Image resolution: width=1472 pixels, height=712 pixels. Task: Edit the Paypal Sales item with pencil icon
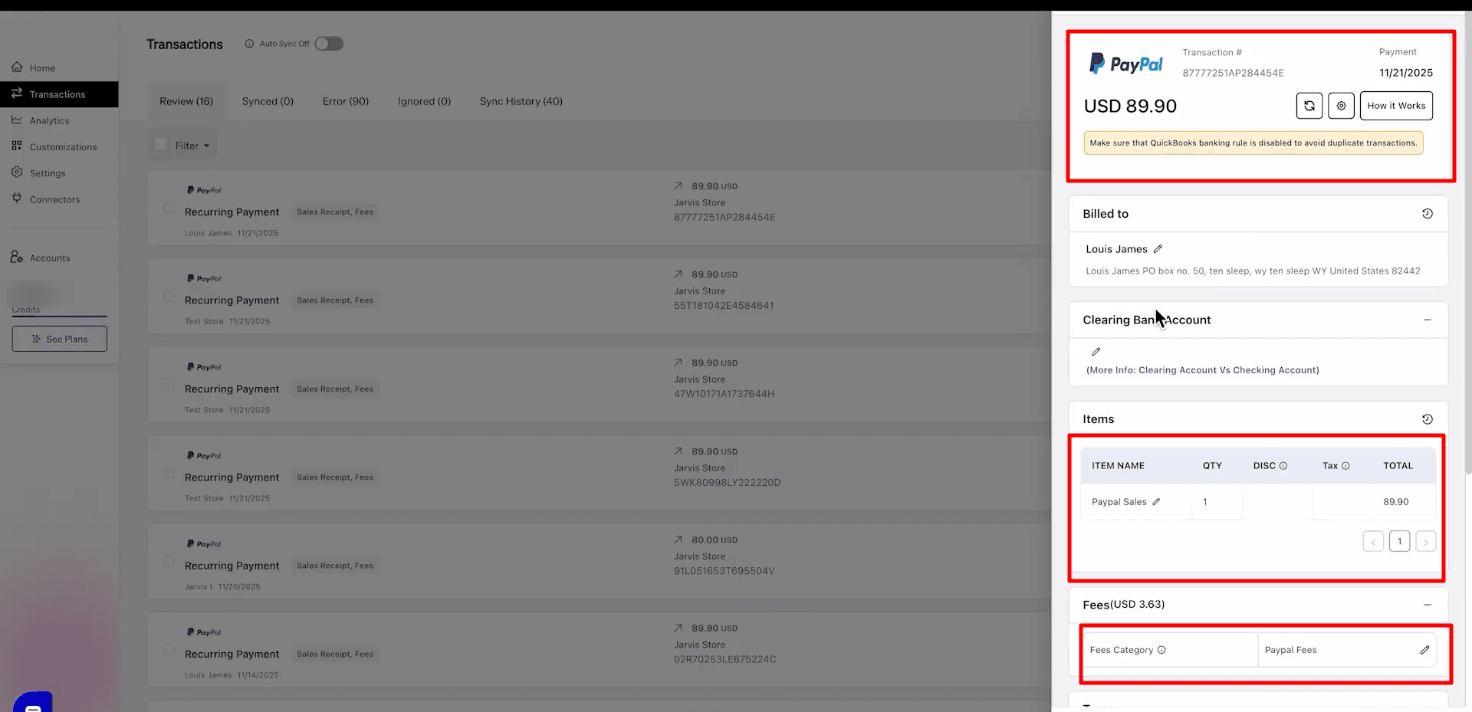click(x=1156, y=502)
